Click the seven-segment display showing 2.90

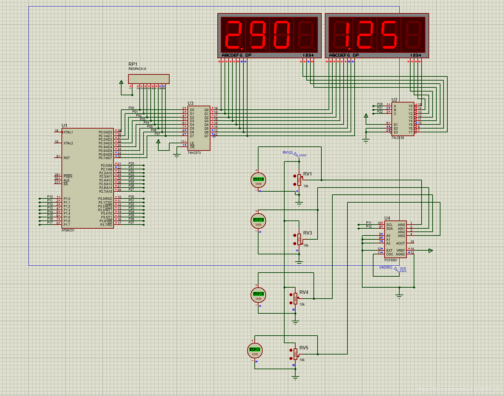point(270,36)
